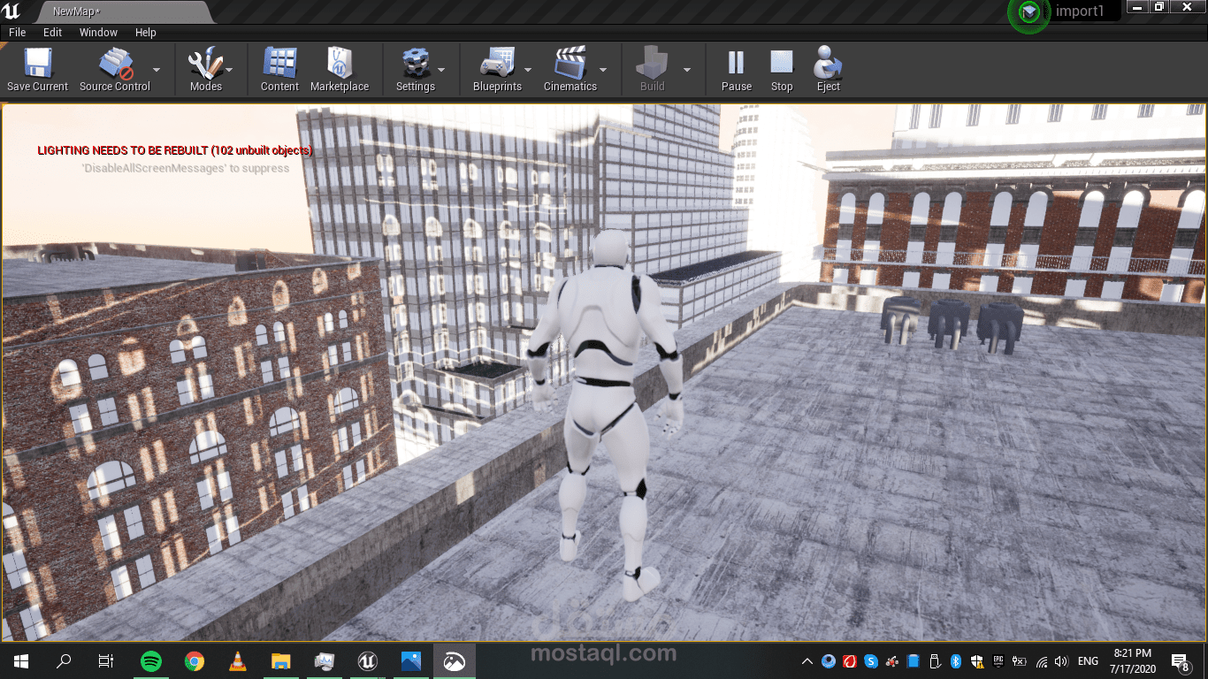Viewport: 1208px width, 679px height.
Task: Expand the Source Control dropdown arrow
Action: coord(157,69)
